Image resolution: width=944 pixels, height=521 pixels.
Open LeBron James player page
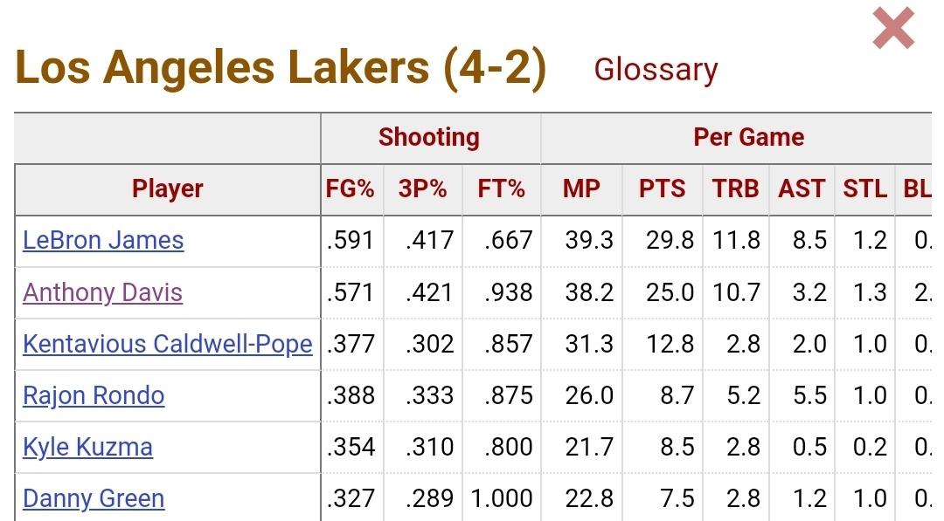coord(103,240)
